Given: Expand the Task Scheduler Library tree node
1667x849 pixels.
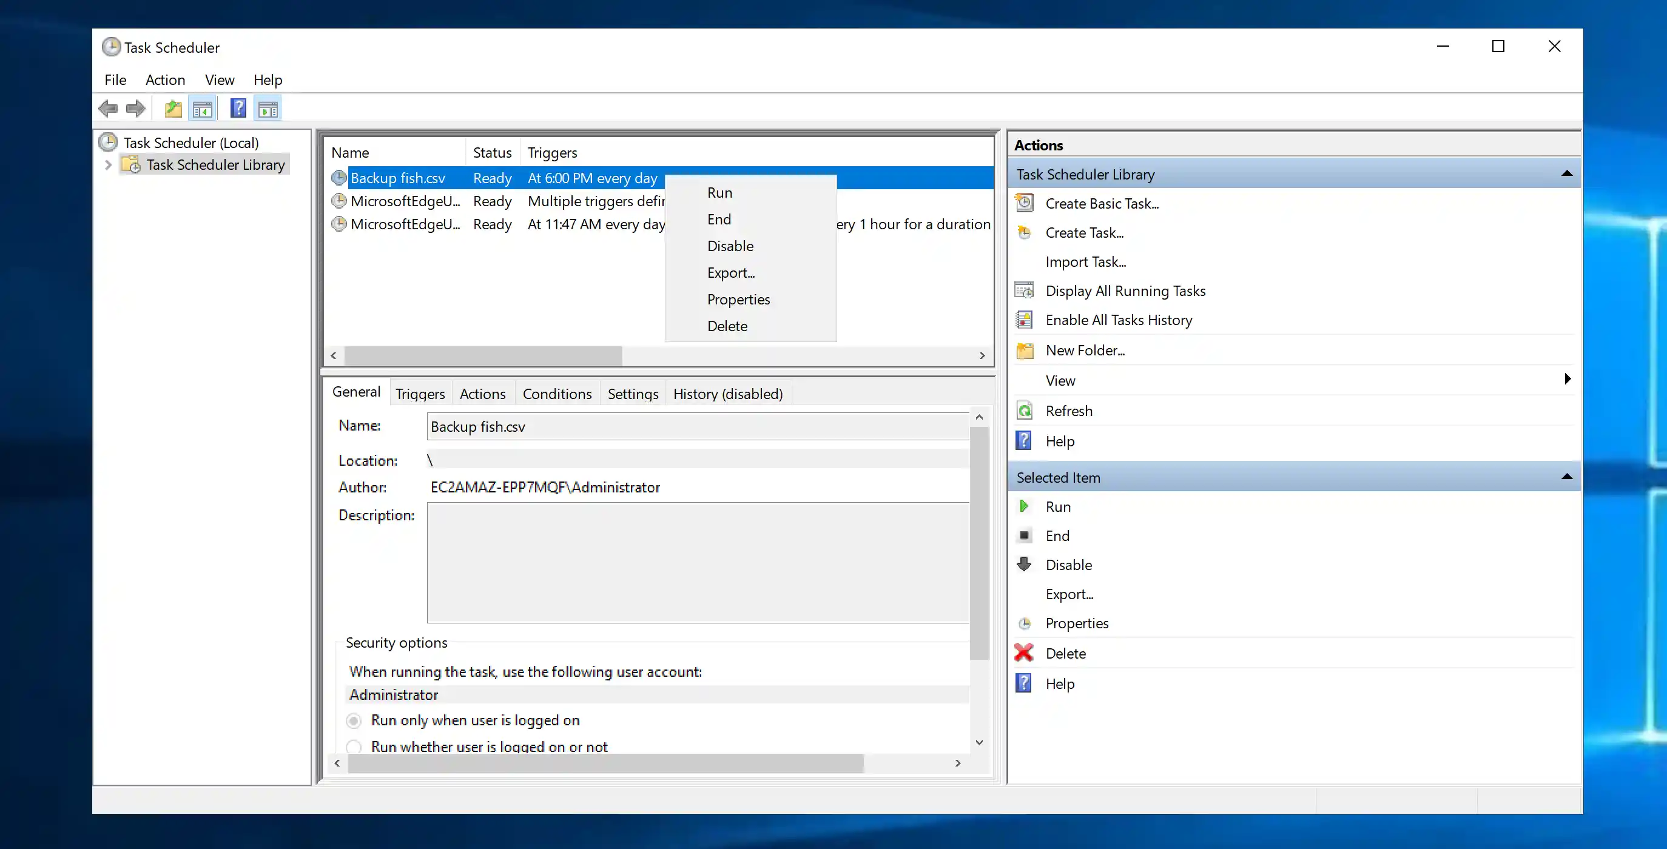Looking at the screenshot, I should click(108, 165).
